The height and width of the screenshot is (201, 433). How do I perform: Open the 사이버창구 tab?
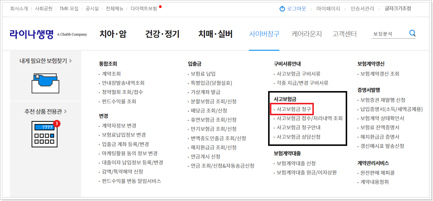pos(264,34)
